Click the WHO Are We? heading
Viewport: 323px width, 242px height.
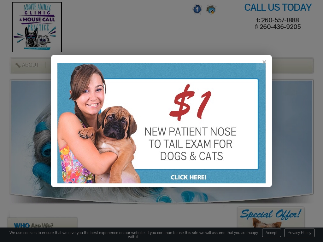pyautogui.click(x=33, y=225)
